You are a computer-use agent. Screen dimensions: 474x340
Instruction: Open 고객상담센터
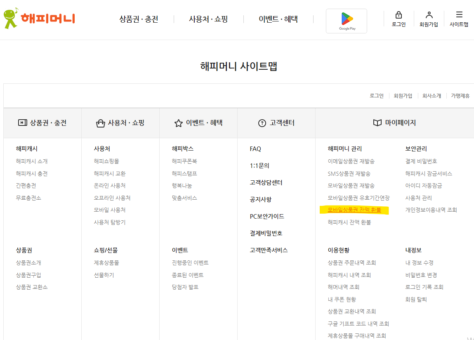click(266, 182)
